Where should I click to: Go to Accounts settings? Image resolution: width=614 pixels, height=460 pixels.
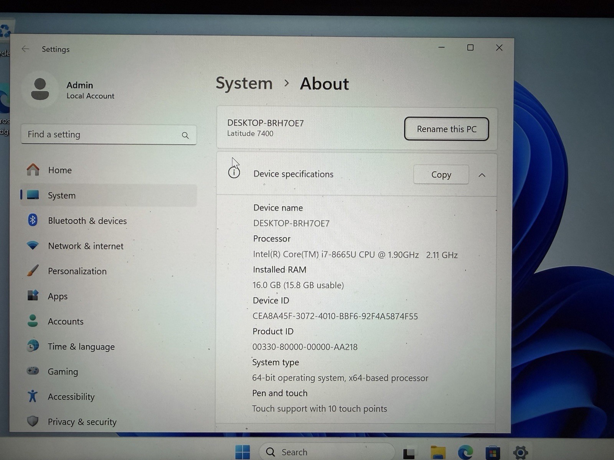109,321
